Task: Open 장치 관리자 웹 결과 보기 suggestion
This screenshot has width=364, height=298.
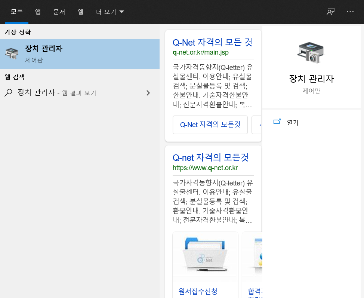Action: [x=80, y=93]
